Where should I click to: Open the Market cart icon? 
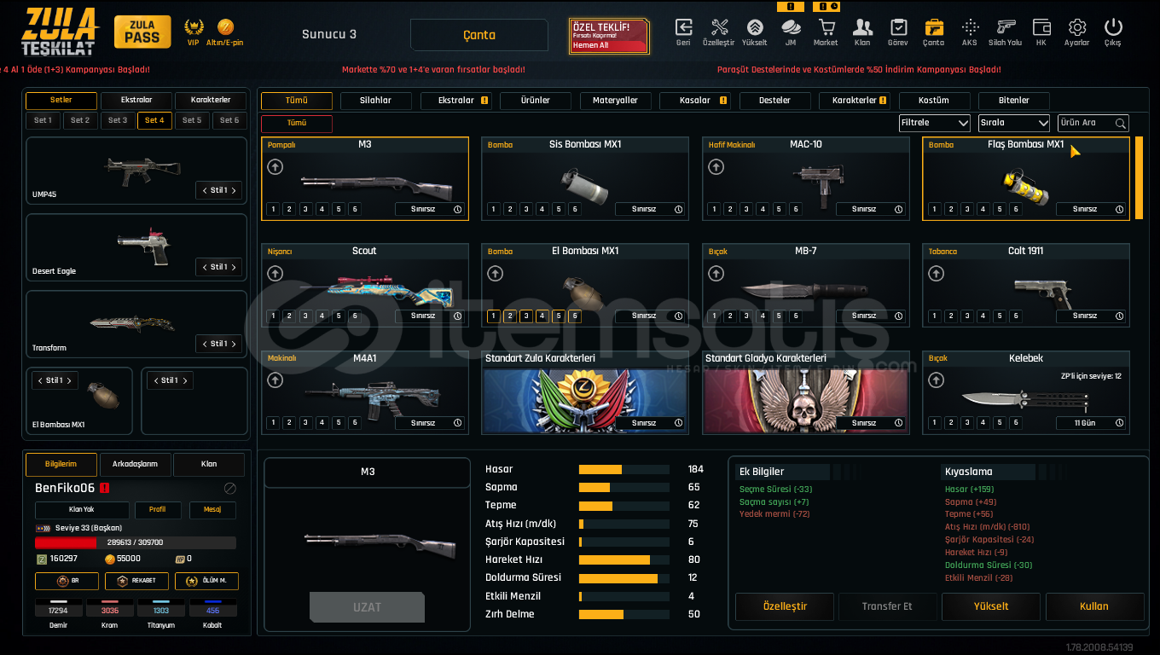826,27
